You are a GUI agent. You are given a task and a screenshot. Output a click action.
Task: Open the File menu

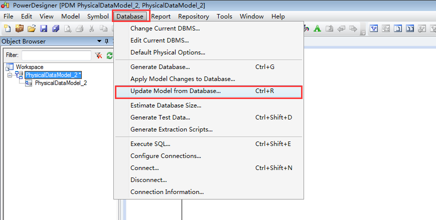click(x=9, y=16)
